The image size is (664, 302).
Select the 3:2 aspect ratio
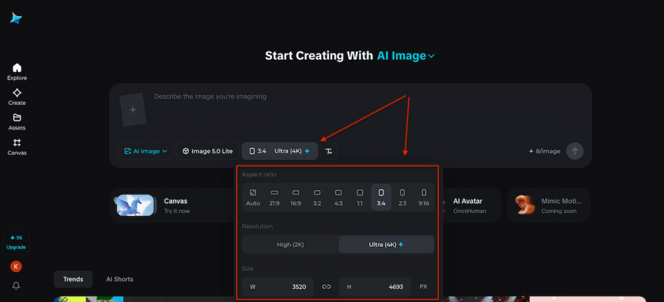pos(317,197)
